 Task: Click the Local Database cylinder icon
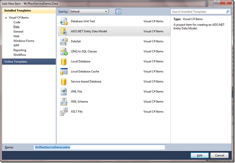pyautogui.click(x=64, y=61)
